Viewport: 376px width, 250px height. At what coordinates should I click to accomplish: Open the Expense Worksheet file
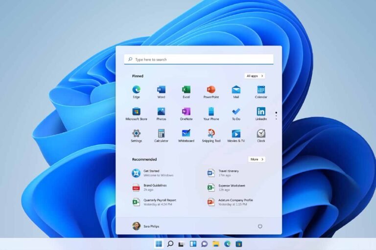pyautogui.click(x=226, y=187)
